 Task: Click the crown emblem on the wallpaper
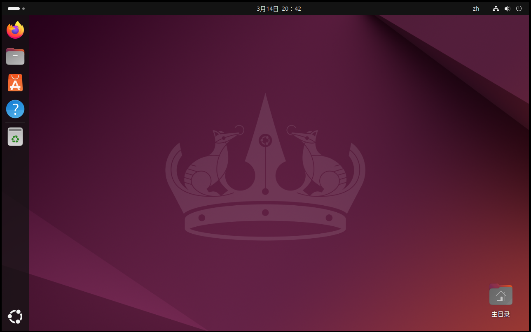tap(265, 173)
